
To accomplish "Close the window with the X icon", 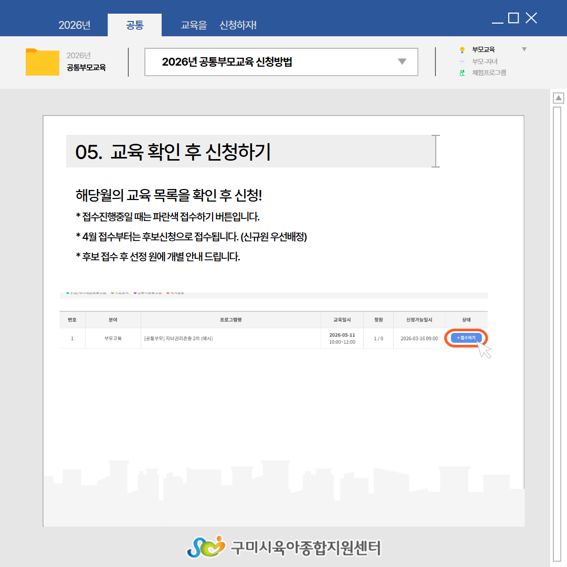I will [531, 18].
